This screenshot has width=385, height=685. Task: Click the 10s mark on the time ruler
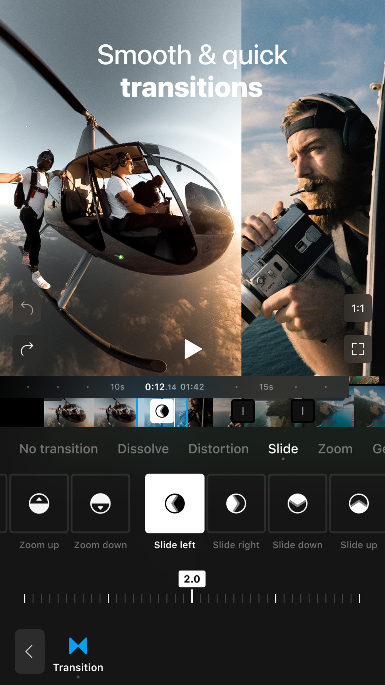point(117,387)
